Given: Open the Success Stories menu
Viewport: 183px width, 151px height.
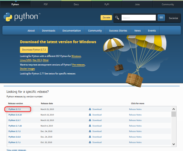Looking at the screenshot, I should click(118, 31).
